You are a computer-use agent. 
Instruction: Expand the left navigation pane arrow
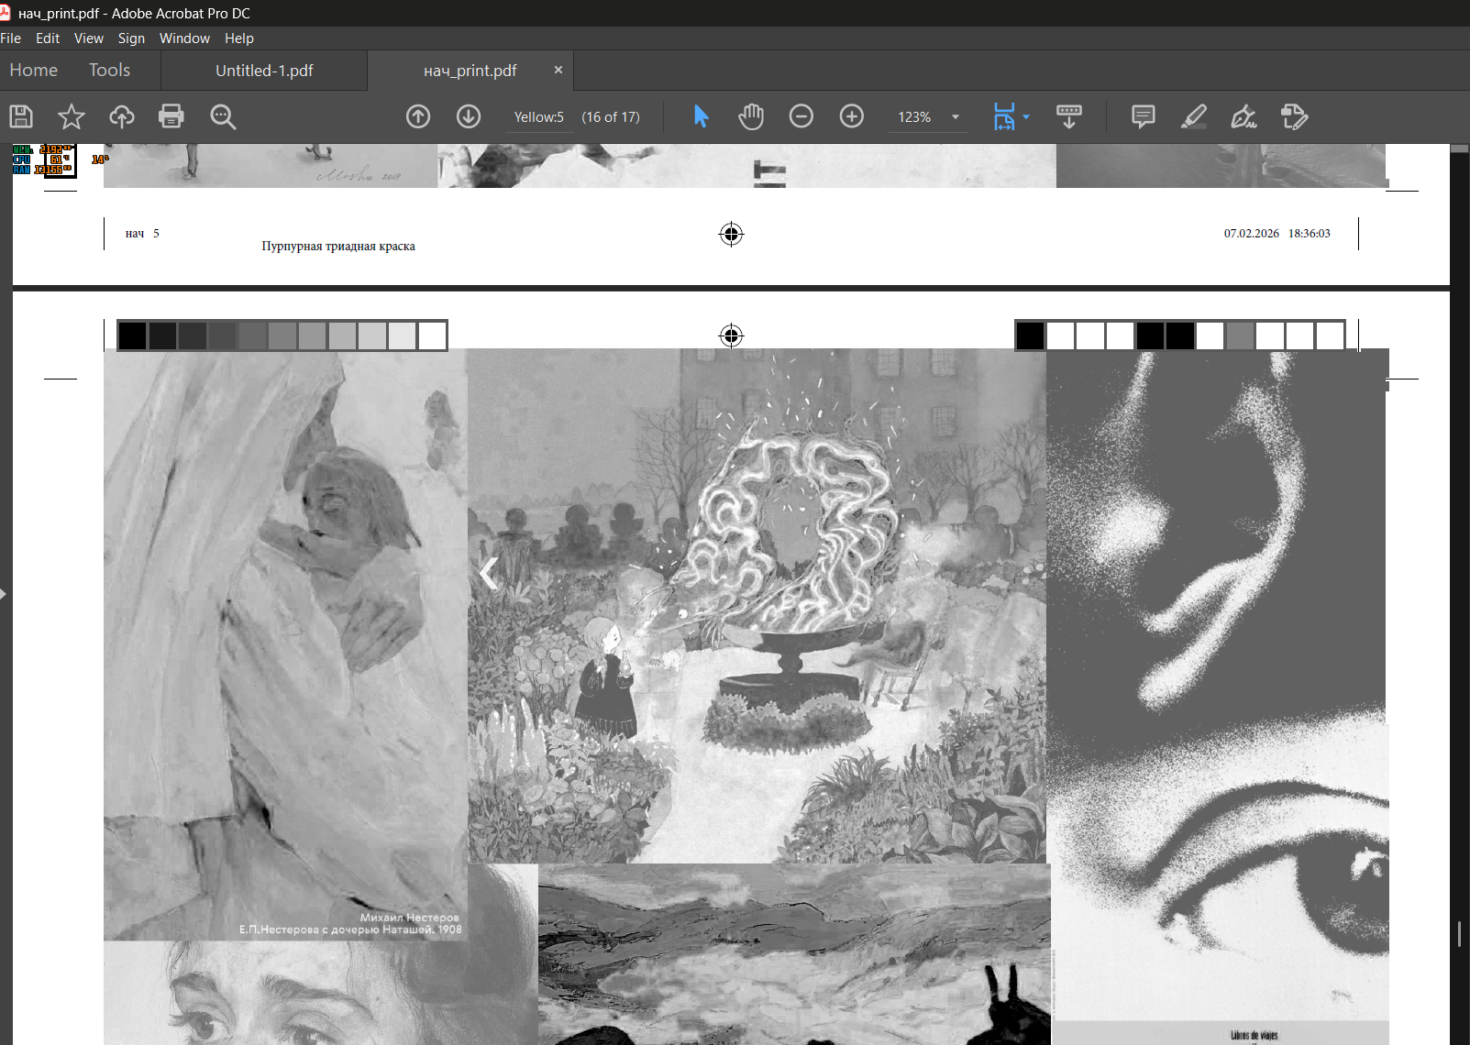pos(4,594)
